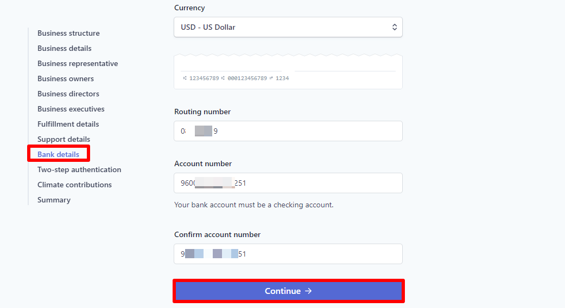Click the Confirm account number field
Screen dimensions: 565x308
[x=288, y=254]
